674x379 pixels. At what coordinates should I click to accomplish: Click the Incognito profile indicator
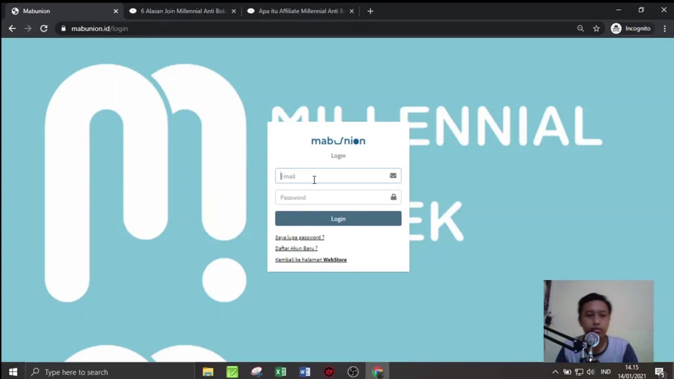[x=631, y=28]
